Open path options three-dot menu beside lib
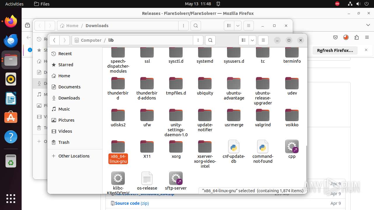This screenshot has width=374, height=210. (198, 40)
